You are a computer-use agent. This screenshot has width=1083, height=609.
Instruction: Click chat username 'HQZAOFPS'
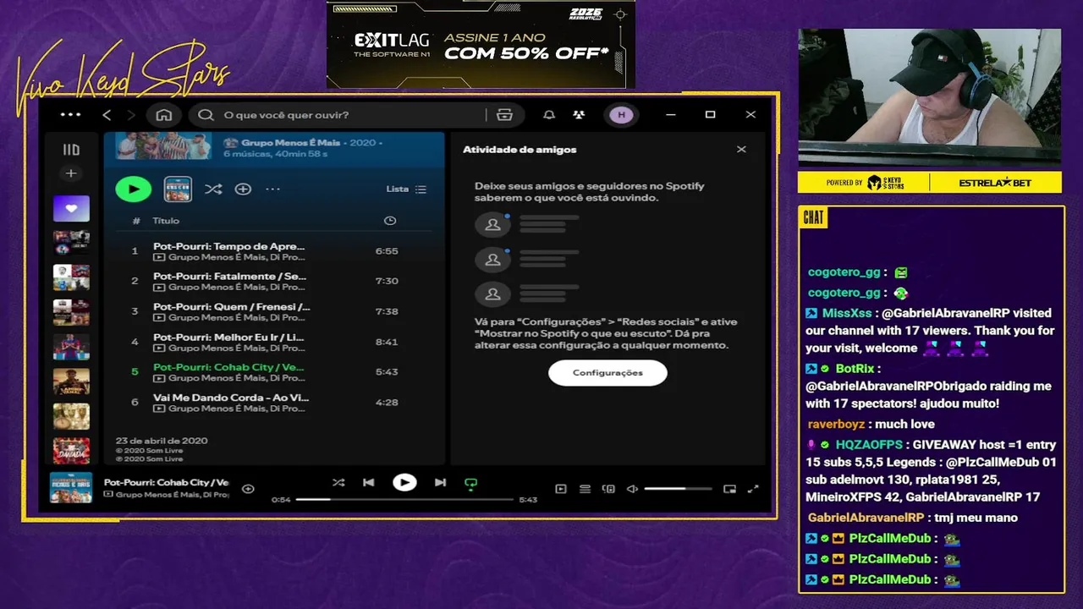click(869, 445)
